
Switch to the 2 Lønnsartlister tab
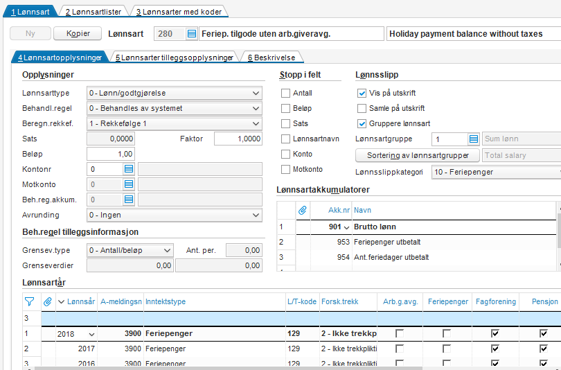click(x=93, y=12)
